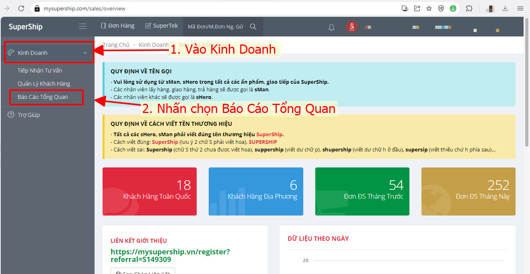The height and width of the screenshot is (274, 530).
Task: Go forward with browser arrow icon
Action: tap(6, 8)
